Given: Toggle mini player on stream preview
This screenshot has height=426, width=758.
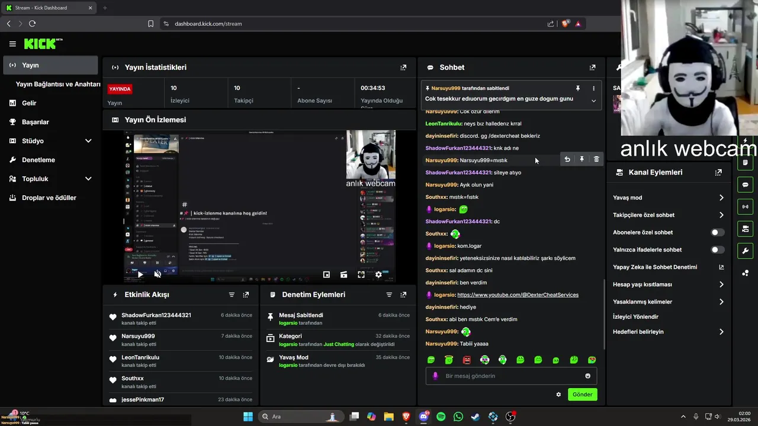Looking at the screenshot, I should [x=326, y=275].
